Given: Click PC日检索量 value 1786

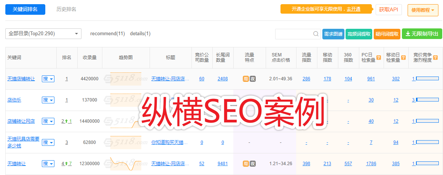Looking at the screenshot, I should point(371,164).
